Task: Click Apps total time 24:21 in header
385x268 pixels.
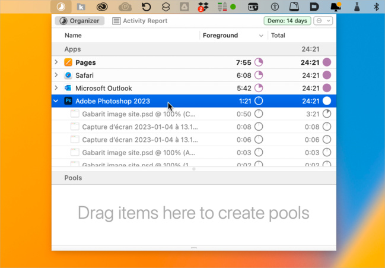Action: point(310,49)
